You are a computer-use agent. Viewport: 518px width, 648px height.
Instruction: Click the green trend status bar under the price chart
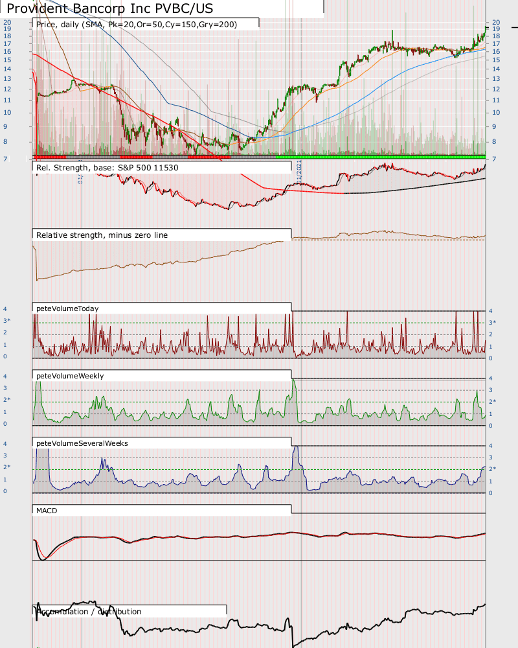click(381, 157)
